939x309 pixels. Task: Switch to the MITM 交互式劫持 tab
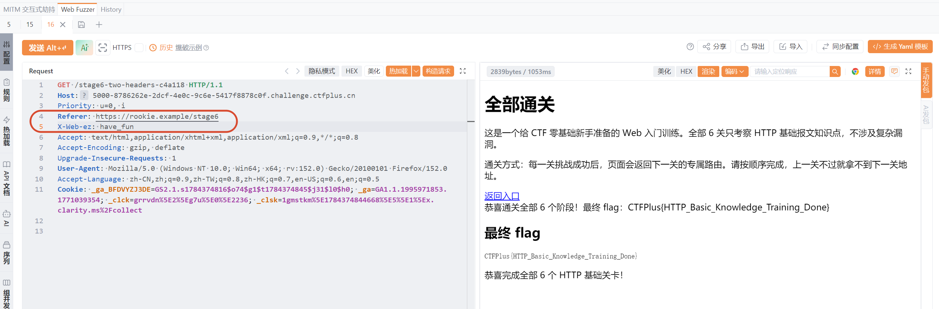29,10
